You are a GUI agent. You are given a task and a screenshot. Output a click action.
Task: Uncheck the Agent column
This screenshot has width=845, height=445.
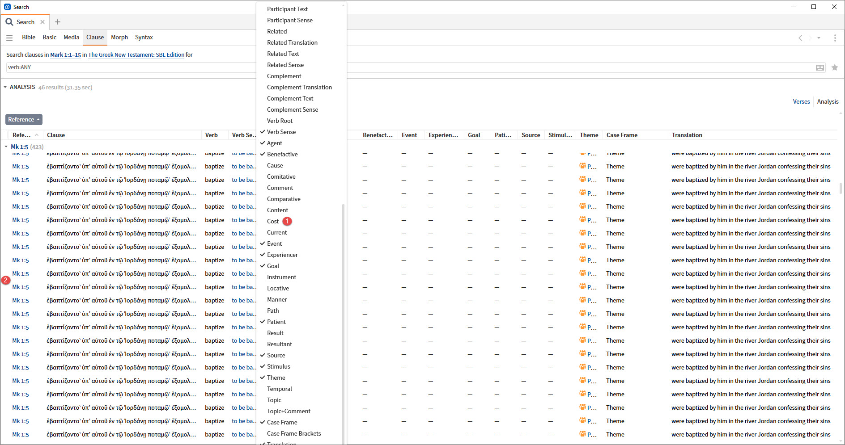pos(274,143)
